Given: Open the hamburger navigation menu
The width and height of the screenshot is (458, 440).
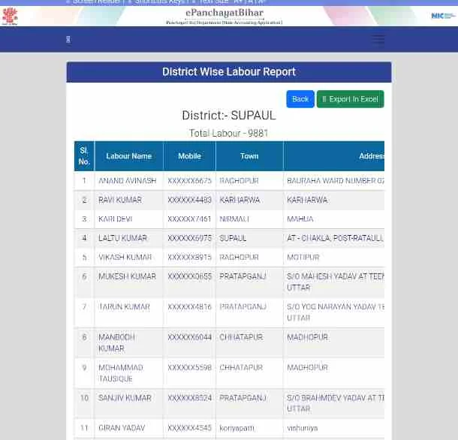Looking at the screenshot, I should [378, 39].
